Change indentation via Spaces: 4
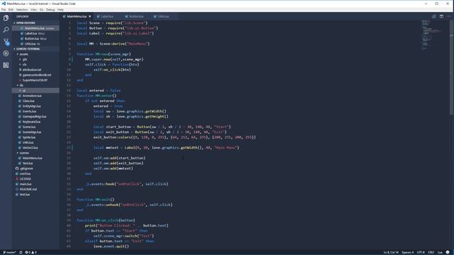 click(408, 252)
